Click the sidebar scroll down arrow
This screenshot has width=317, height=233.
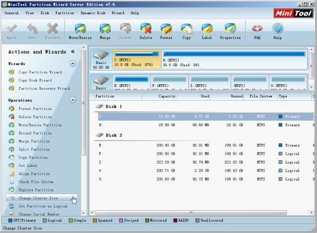(x=83, y=213)
